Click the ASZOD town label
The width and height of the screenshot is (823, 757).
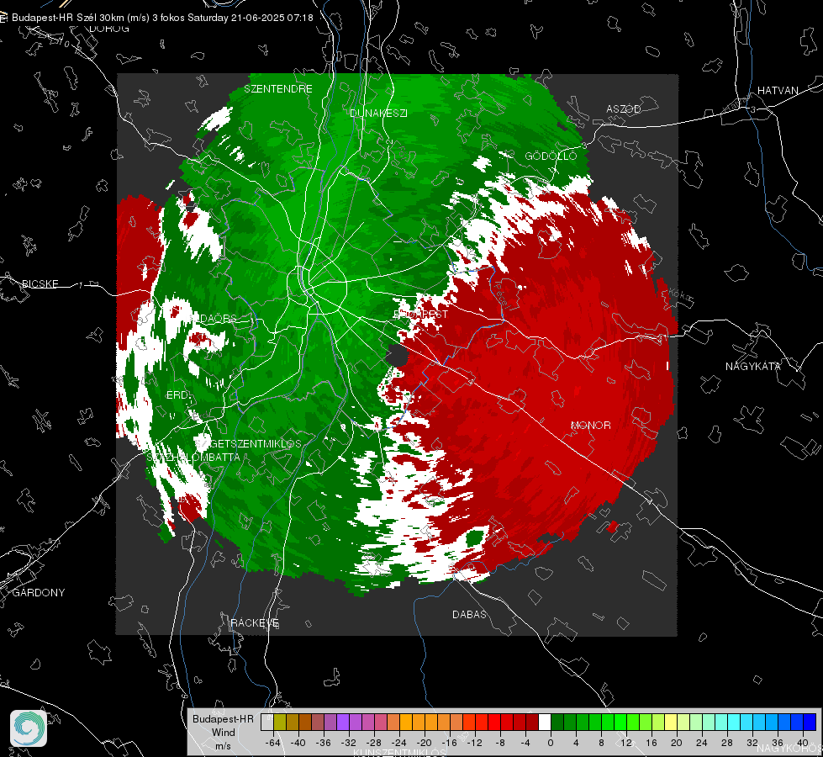(624, 109)
